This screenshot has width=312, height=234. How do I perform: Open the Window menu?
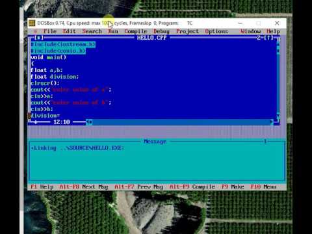250,31
